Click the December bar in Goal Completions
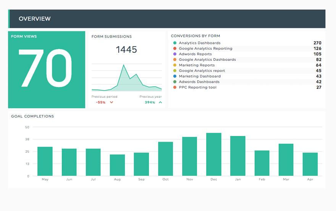The width and height of the screenshot is (336, 211). [214, 154]
